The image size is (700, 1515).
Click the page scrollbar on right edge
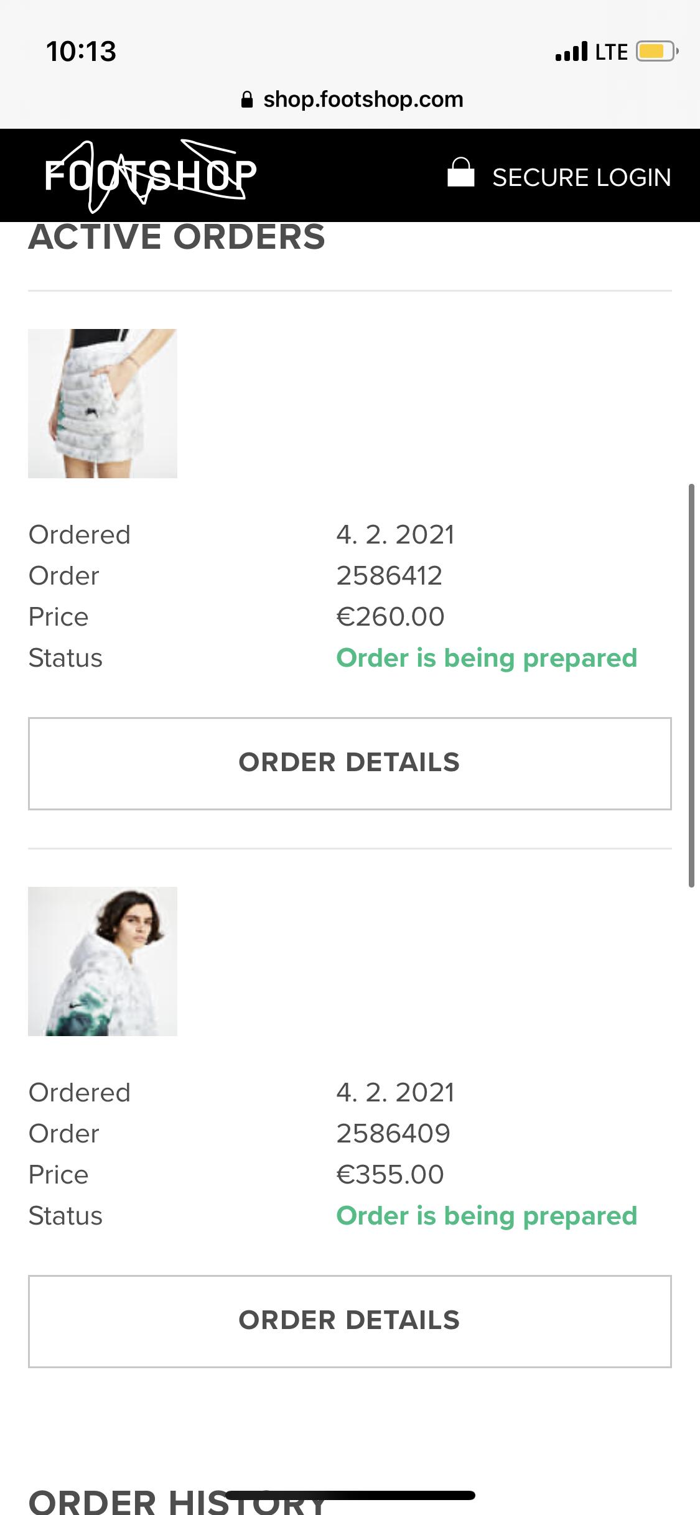(691, 684)
